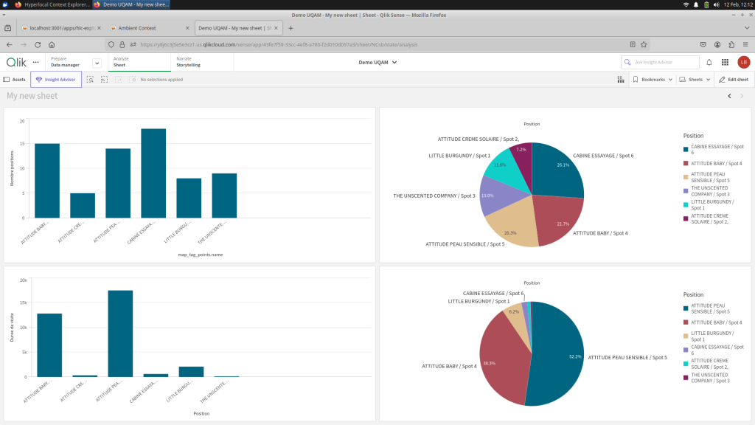Click the Edit sheet button
The width and height of the screenshot is (755, 425).
point(733,79)
